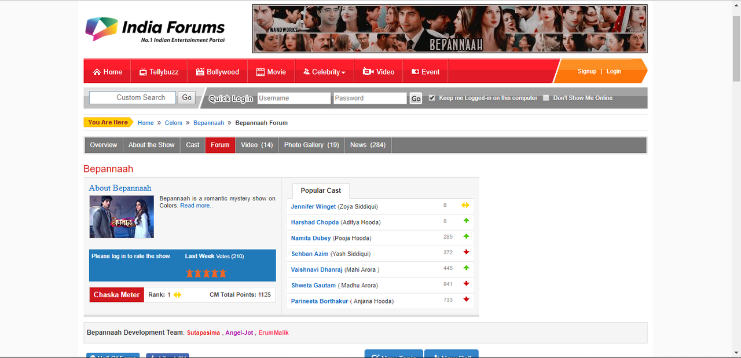Open Namita Dubey's profile link
Screen dimensions: 741x358
(x=311, y=238)
